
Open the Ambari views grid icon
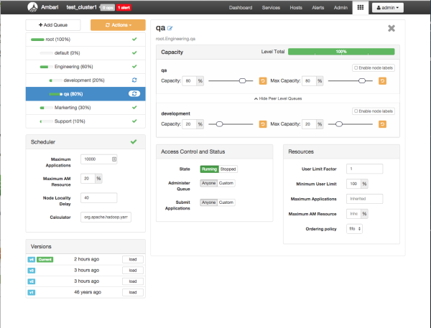point(359,7)
